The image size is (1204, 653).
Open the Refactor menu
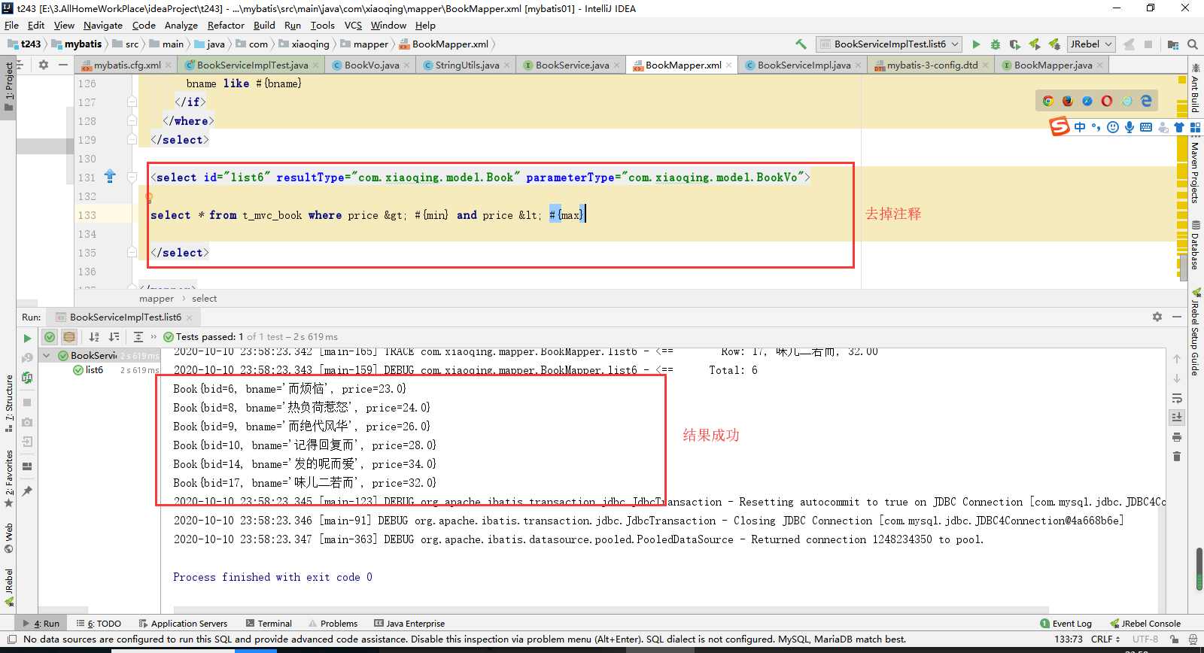(226, 25)
